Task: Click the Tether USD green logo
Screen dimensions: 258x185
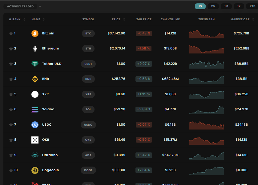Action: coord(35,64)
